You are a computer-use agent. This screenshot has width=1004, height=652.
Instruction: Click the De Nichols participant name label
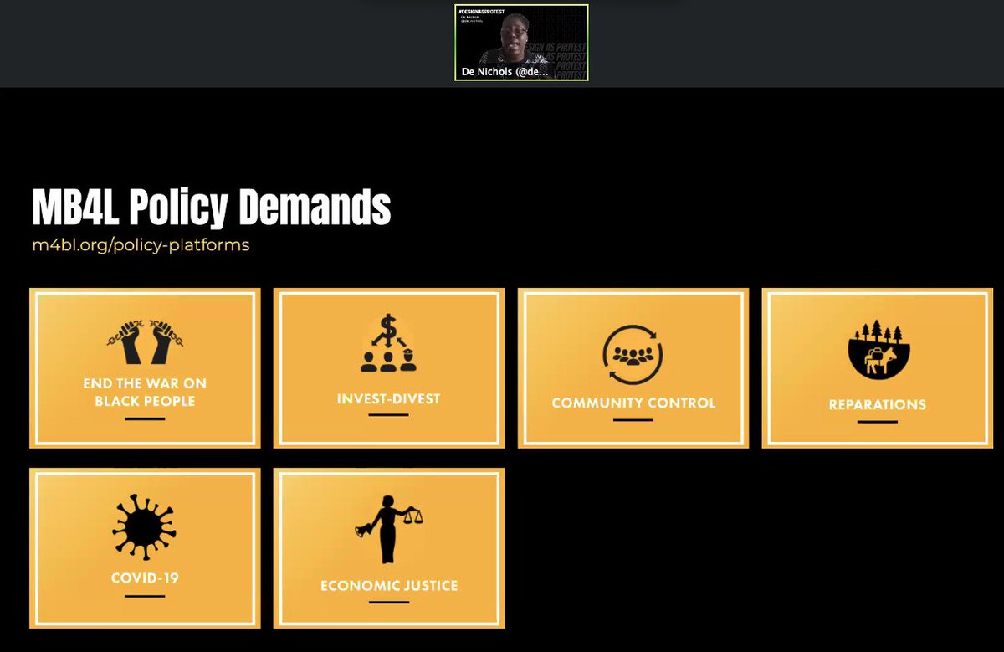505,73
